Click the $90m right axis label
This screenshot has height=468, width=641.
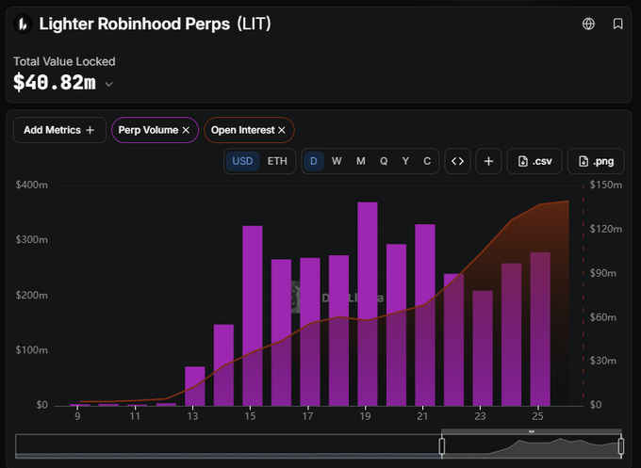603,273
